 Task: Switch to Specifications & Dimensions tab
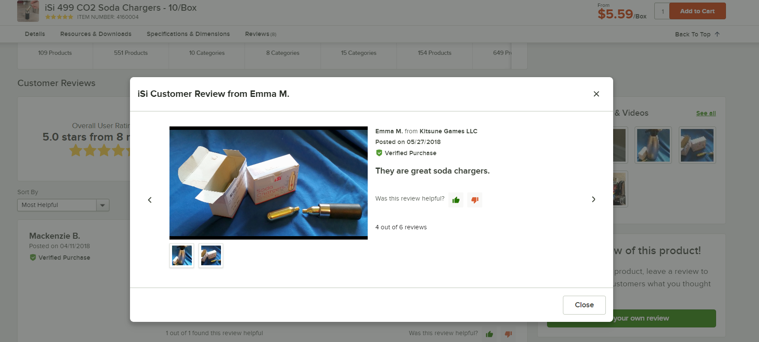pos(188,34)
